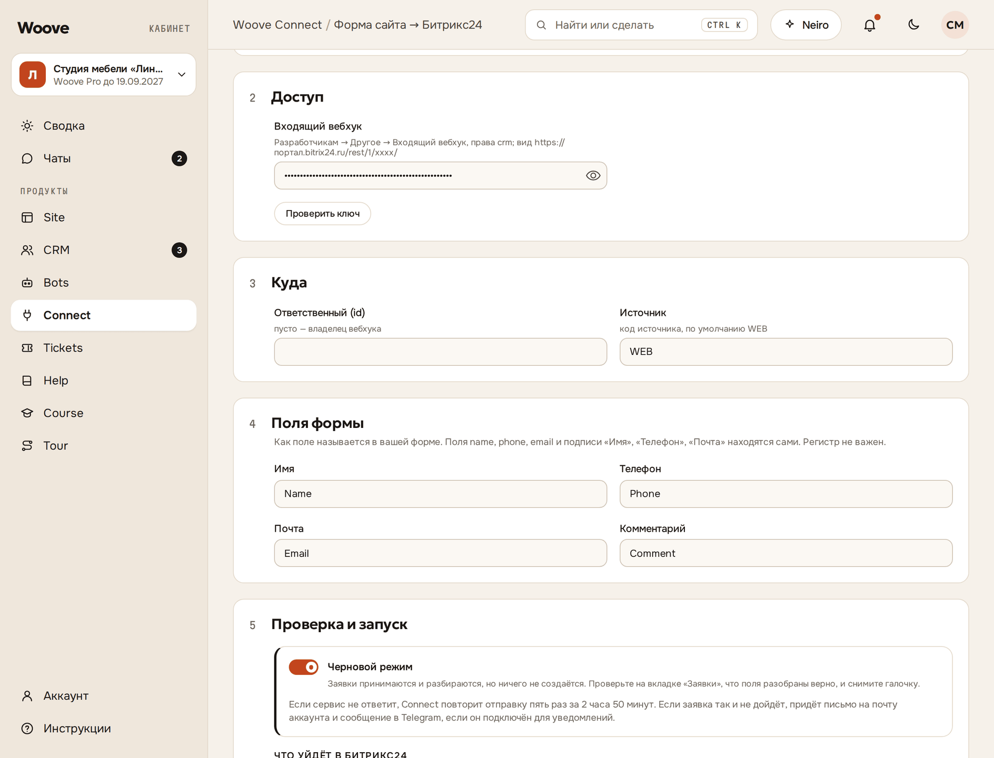Click the CRM badge showing 3
Image resolution: width=994 pixels, height=758 pixels.
coord(180,250)
